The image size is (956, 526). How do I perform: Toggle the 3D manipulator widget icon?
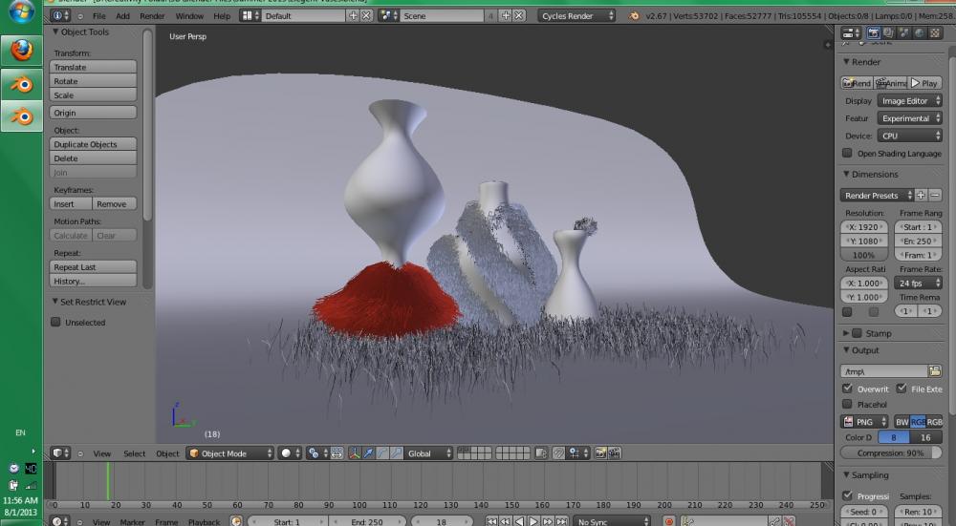[x=355, y=452]
